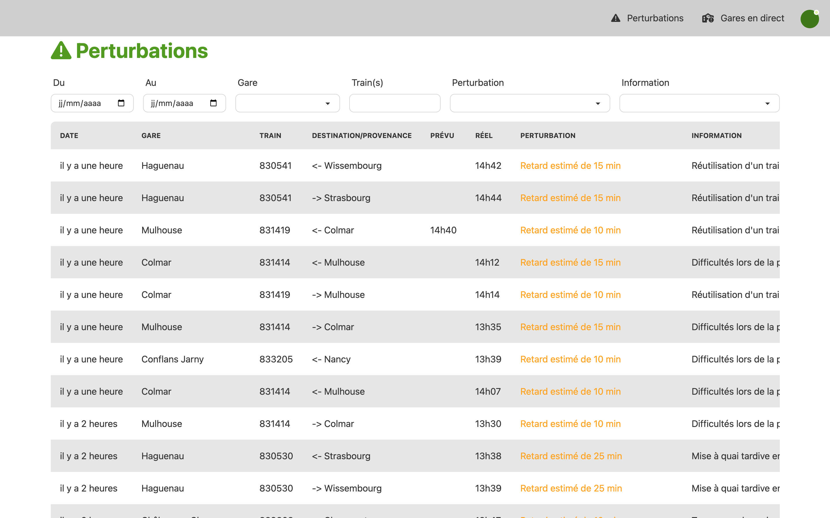Go to Gares en direct navigation item
This screenshot has height=518, width=830.
point(752,18)
